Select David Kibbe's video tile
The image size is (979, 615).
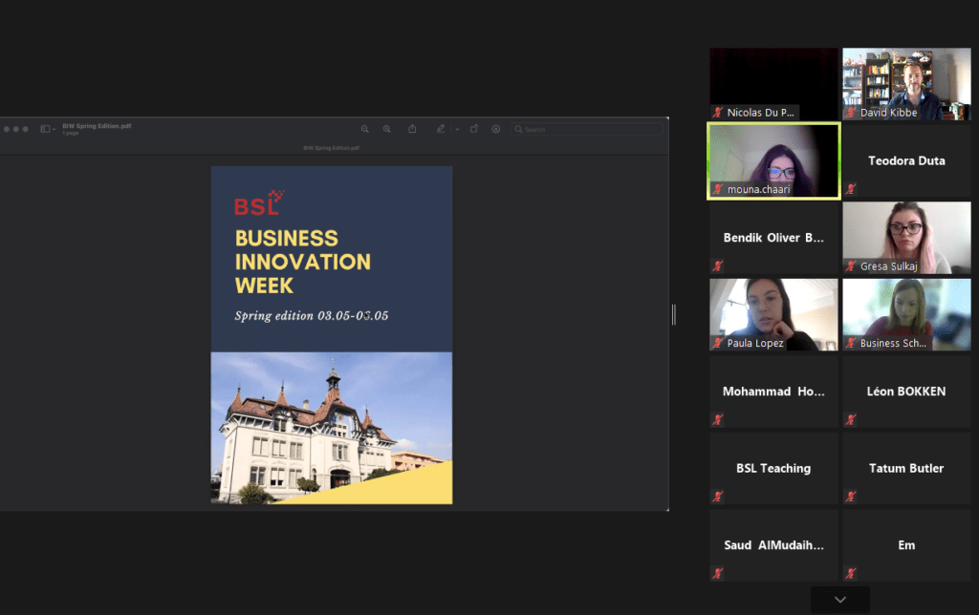coord(905,84)
